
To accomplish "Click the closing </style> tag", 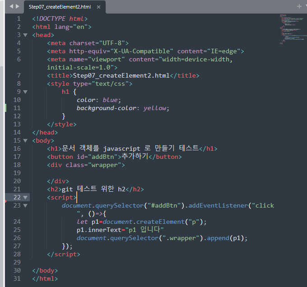I will [x=62, y=124].
